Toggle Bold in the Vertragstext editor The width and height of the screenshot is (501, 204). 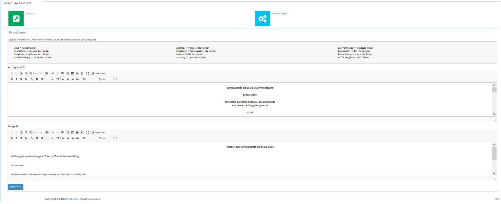click(12, 79)
